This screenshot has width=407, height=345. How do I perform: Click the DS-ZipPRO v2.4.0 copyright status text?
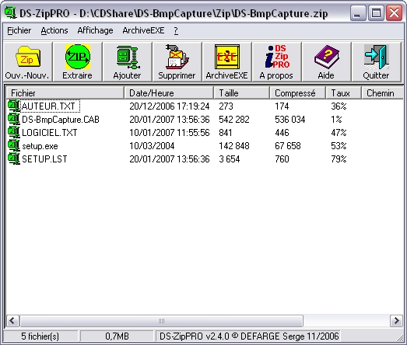click(249, 336)
